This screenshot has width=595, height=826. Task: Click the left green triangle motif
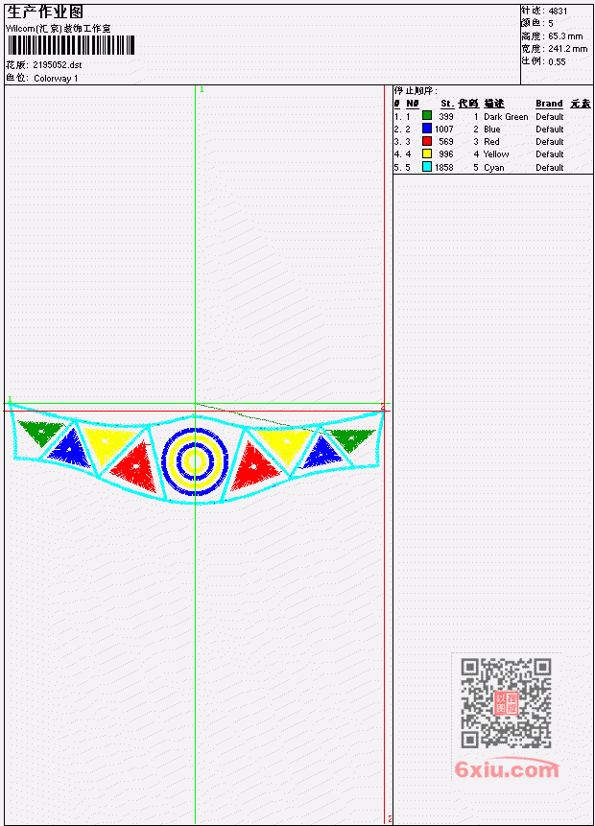click(41, 432)
